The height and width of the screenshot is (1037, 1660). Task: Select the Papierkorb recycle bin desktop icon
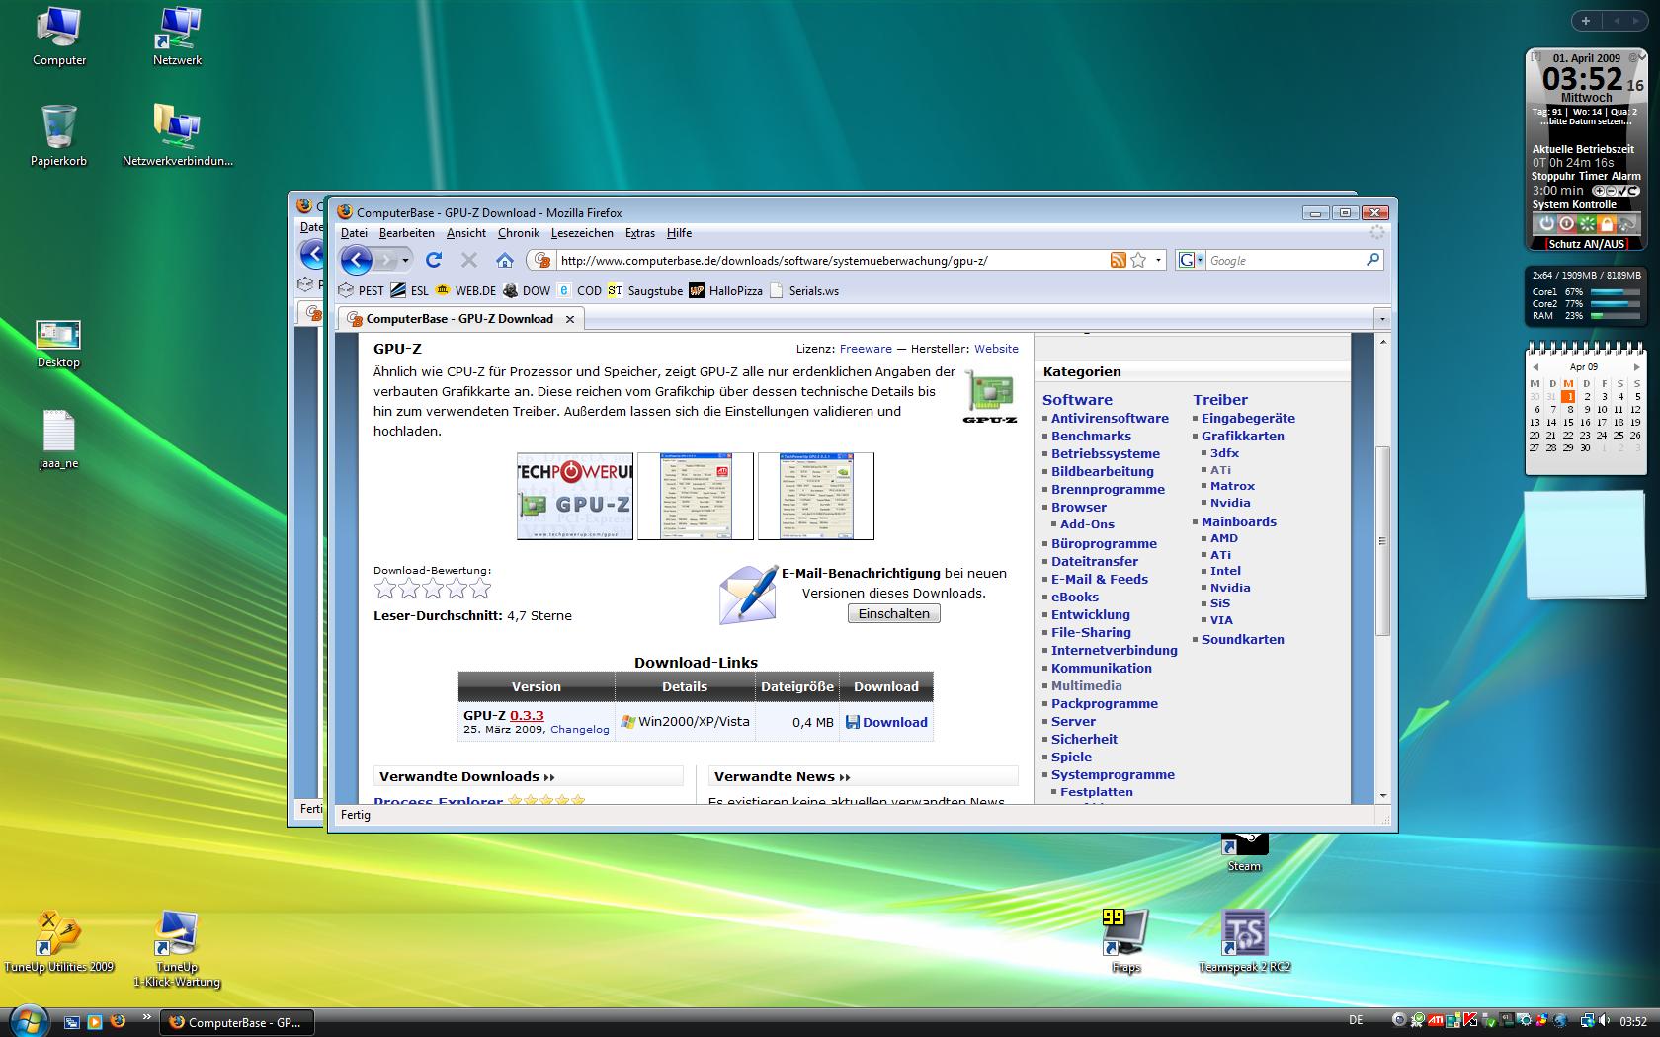tap(59, 135)
